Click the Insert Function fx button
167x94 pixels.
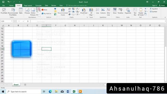[x=28, y=21]
